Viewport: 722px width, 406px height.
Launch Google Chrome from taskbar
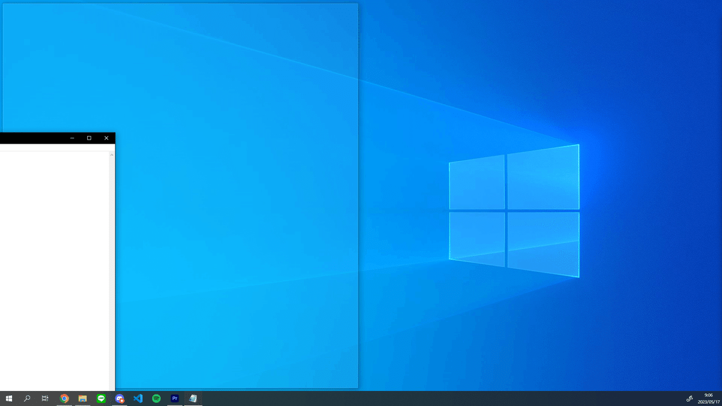[x=64, y=398]
